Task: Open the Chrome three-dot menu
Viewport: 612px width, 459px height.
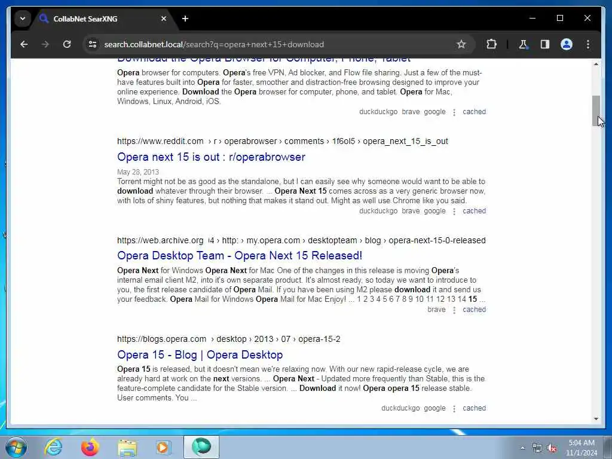Action: click(588, 44)
